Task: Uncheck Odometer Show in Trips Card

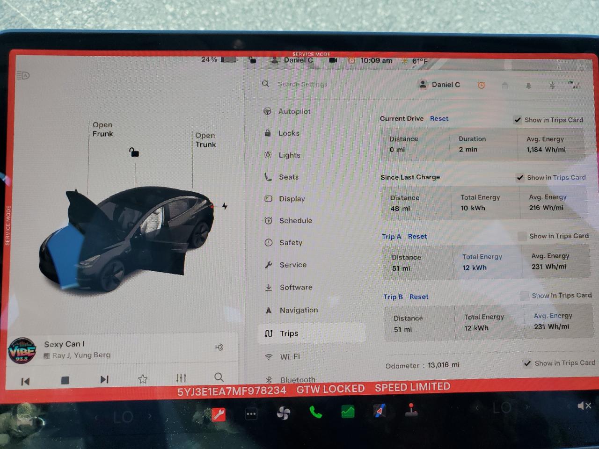Action: coord(527,363)
